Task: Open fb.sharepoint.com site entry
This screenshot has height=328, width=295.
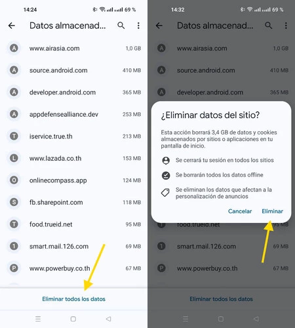Action: [x=73, y=202]
